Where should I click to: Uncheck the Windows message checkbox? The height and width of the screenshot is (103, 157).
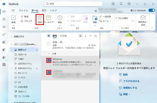pos(49,60)
